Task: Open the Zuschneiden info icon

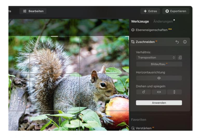Action: click(185, 42)
